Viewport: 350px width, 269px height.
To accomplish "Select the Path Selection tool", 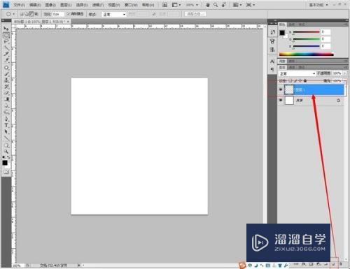I will [6, 131].
